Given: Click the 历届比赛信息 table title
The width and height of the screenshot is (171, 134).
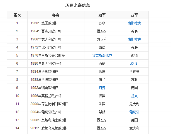Looking at the screenshot, I should 77,6.
